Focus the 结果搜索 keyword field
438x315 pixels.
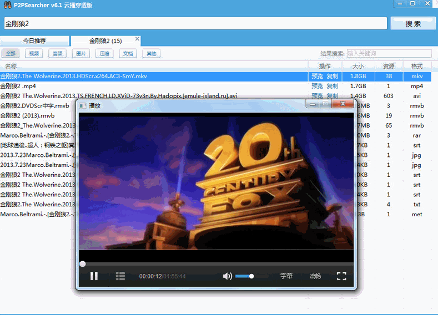click(x=389, y=53)
